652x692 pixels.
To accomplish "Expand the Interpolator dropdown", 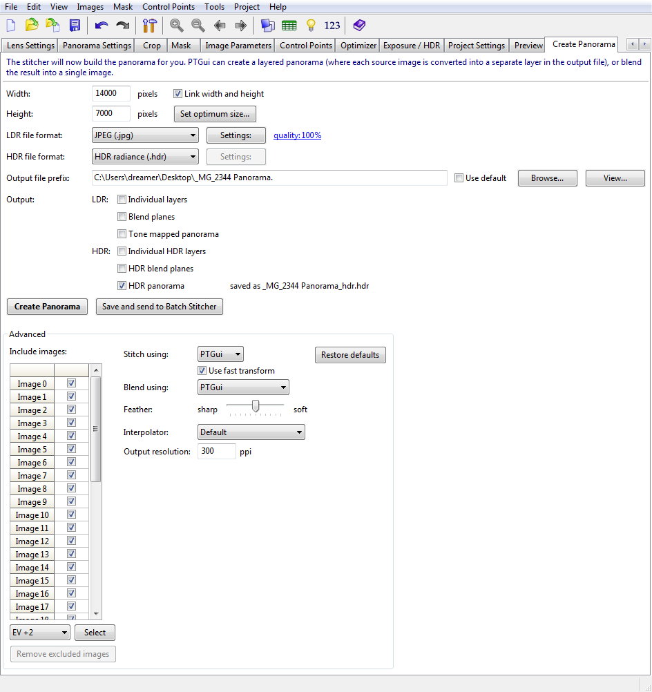I will pos(251,432).
